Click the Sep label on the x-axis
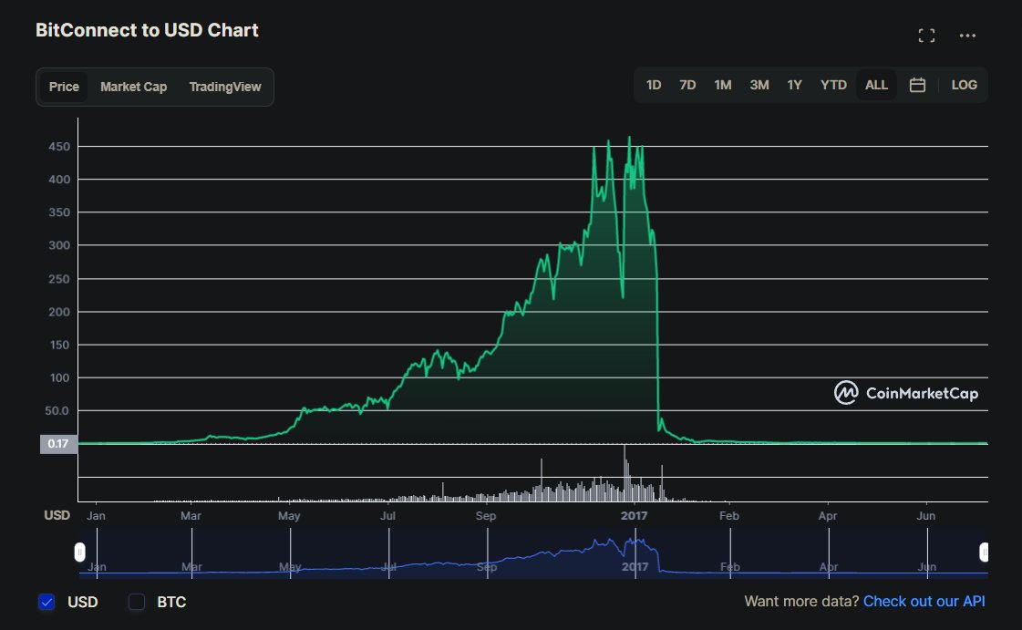This screenshot has height=630, width=1022. [x=486, y=515]
